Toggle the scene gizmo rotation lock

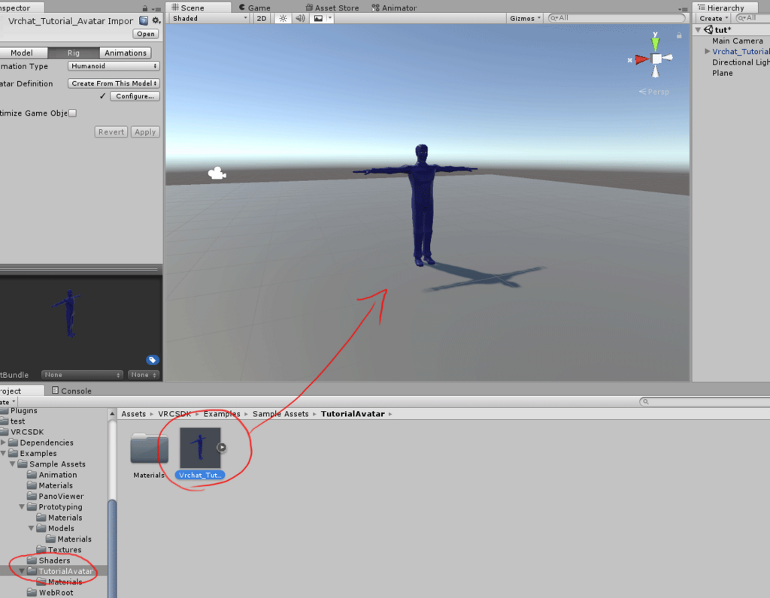[x=679, y=35]
